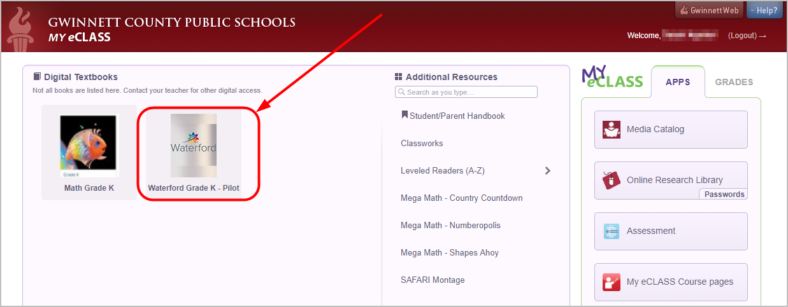Open SAFARI Montage resource
Image resolution: width=788 pixels, height=307 pixels.
click(x=433, y=280)
